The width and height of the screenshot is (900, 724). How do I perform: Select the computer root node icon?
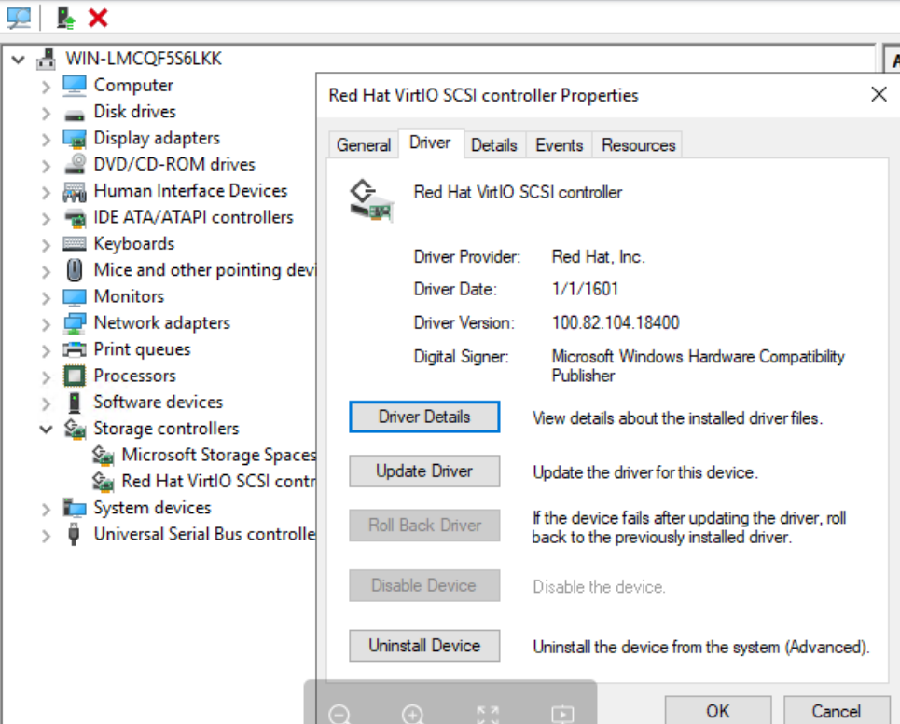tap(46, 59)
